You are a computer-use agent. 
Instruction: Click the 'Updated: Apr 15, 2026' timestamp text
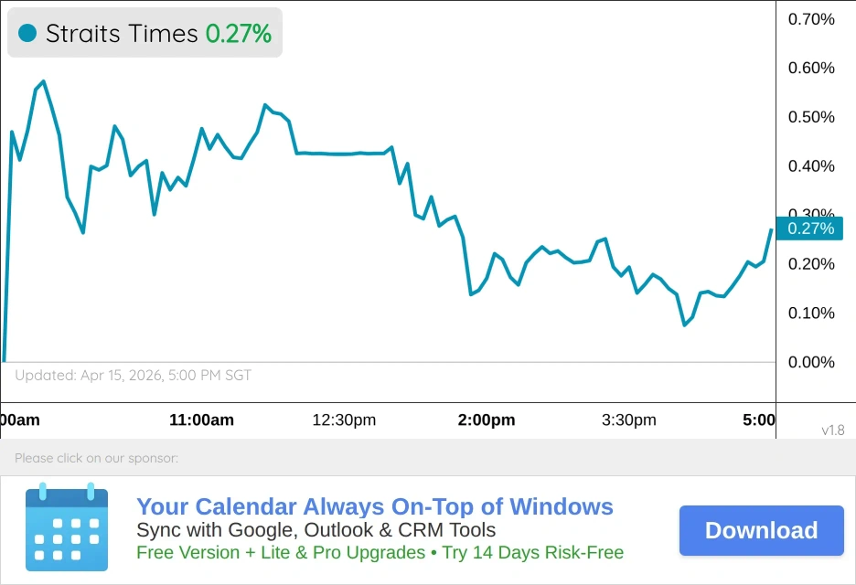(133, 375)
